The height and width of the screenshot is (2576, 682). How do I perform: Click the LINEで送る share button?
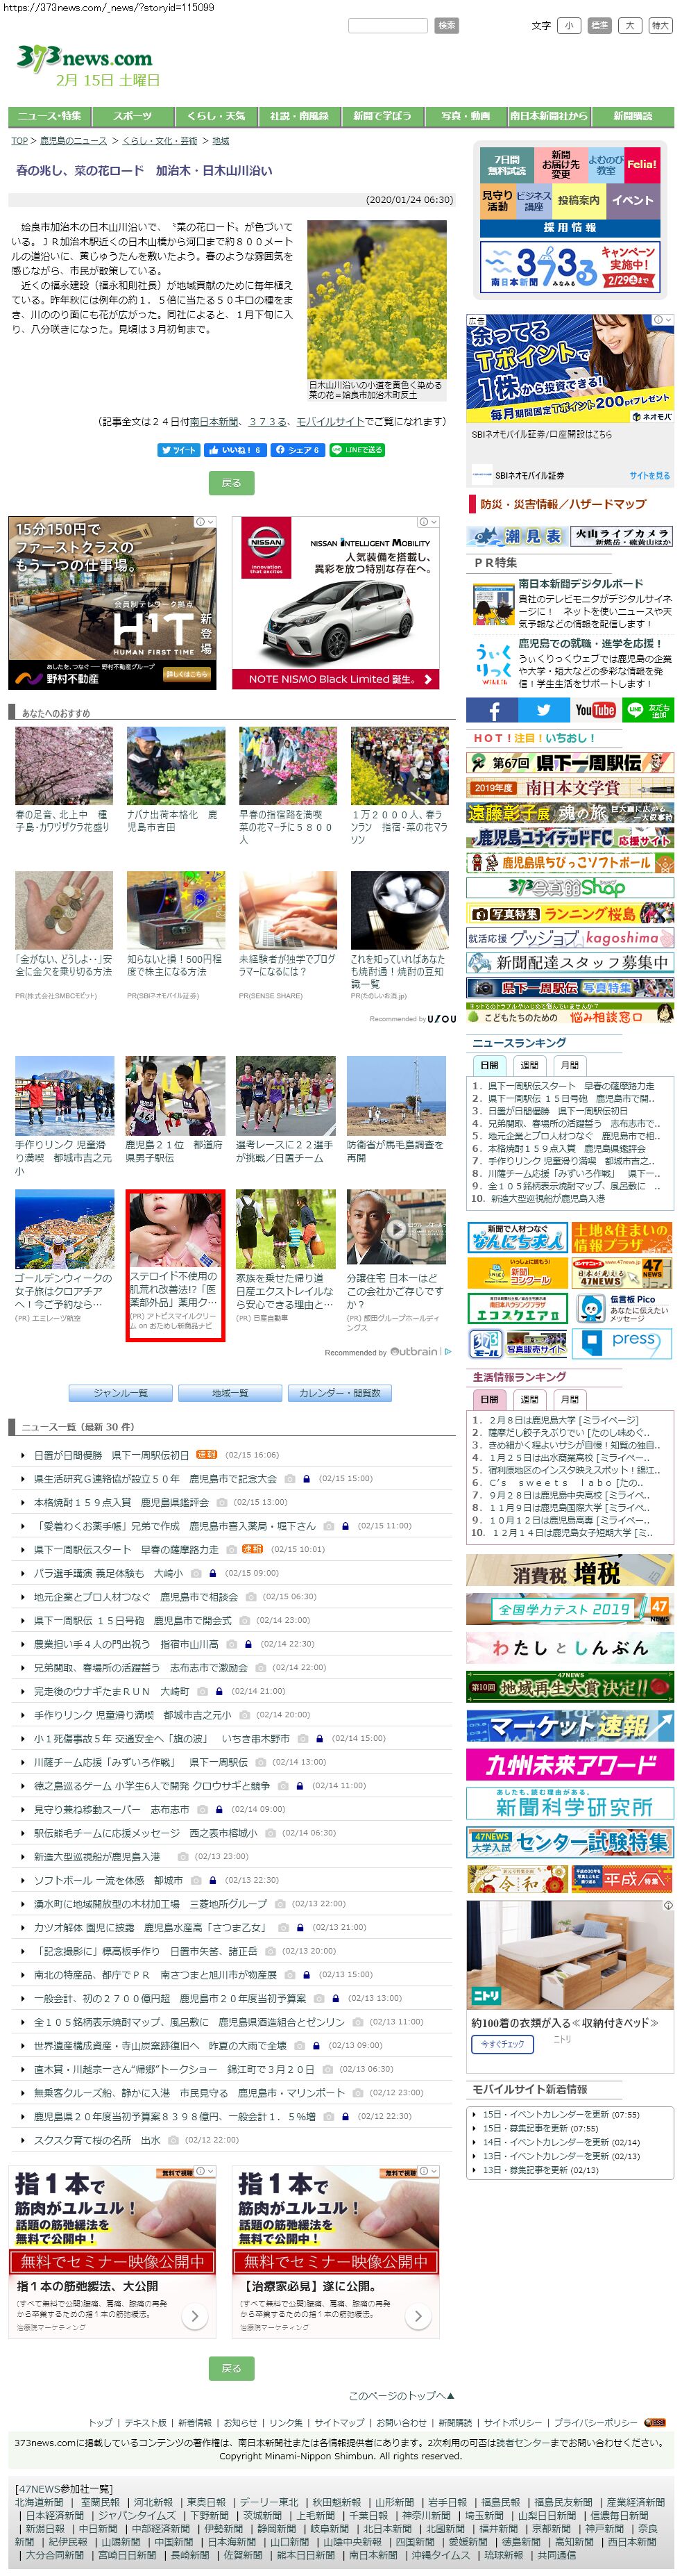[x=357, y=450]
